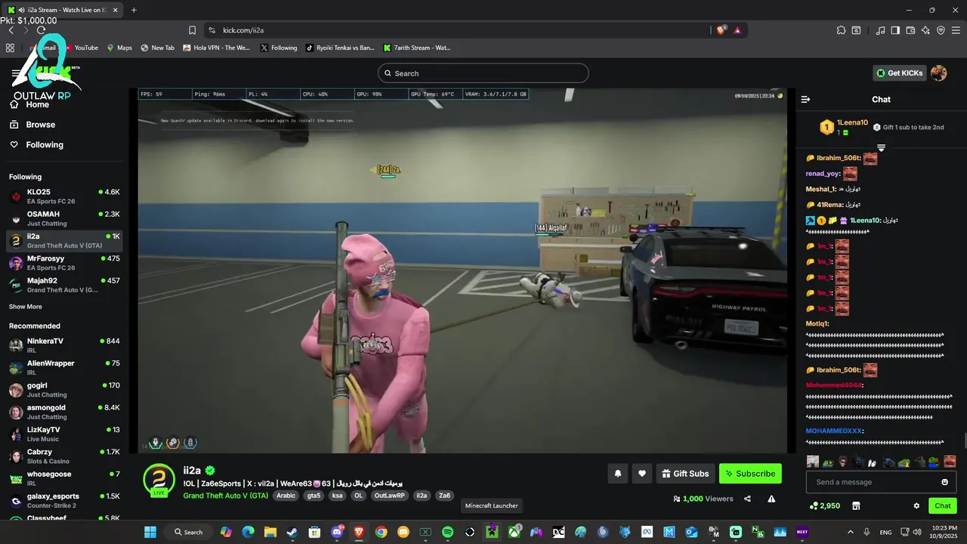The width and height of the screenshot is (967, 544).
Task: Bookmark this page using bookmark icon
Action: (x=192, y=30)
